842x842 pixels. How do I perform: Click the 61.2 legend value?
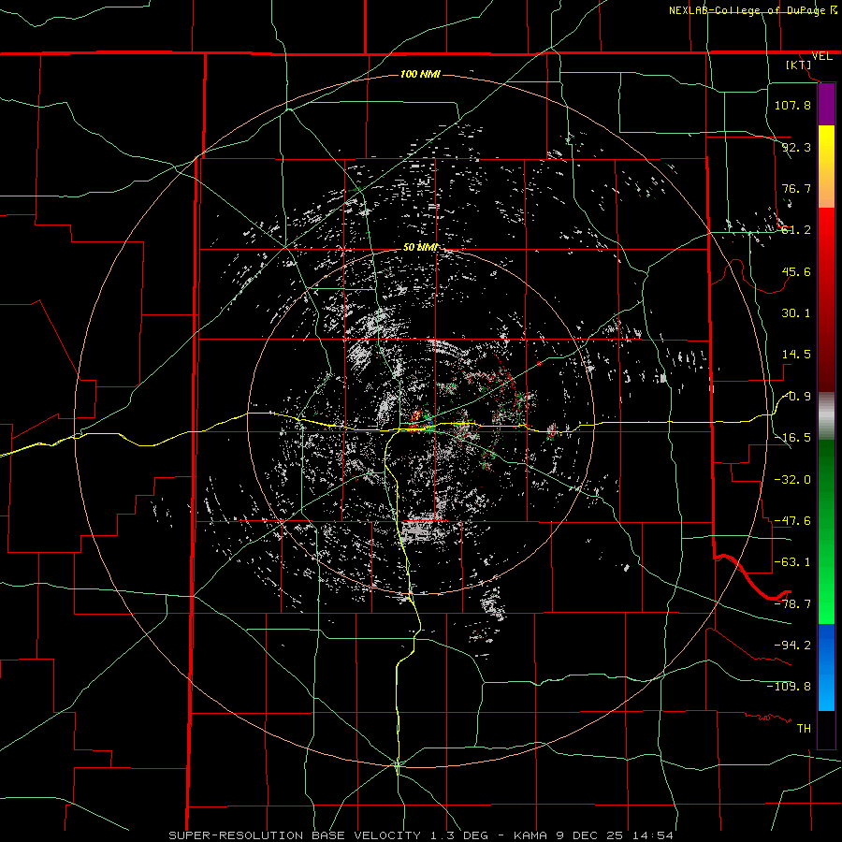pos(796,230)
